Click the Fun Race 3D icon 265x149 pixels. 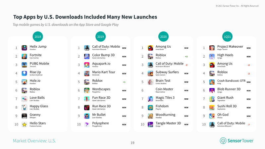(x=87, y=99)
